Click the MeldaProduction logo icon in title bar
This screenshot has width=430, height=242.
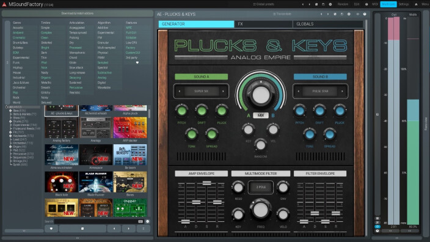[x=4, y=4]
